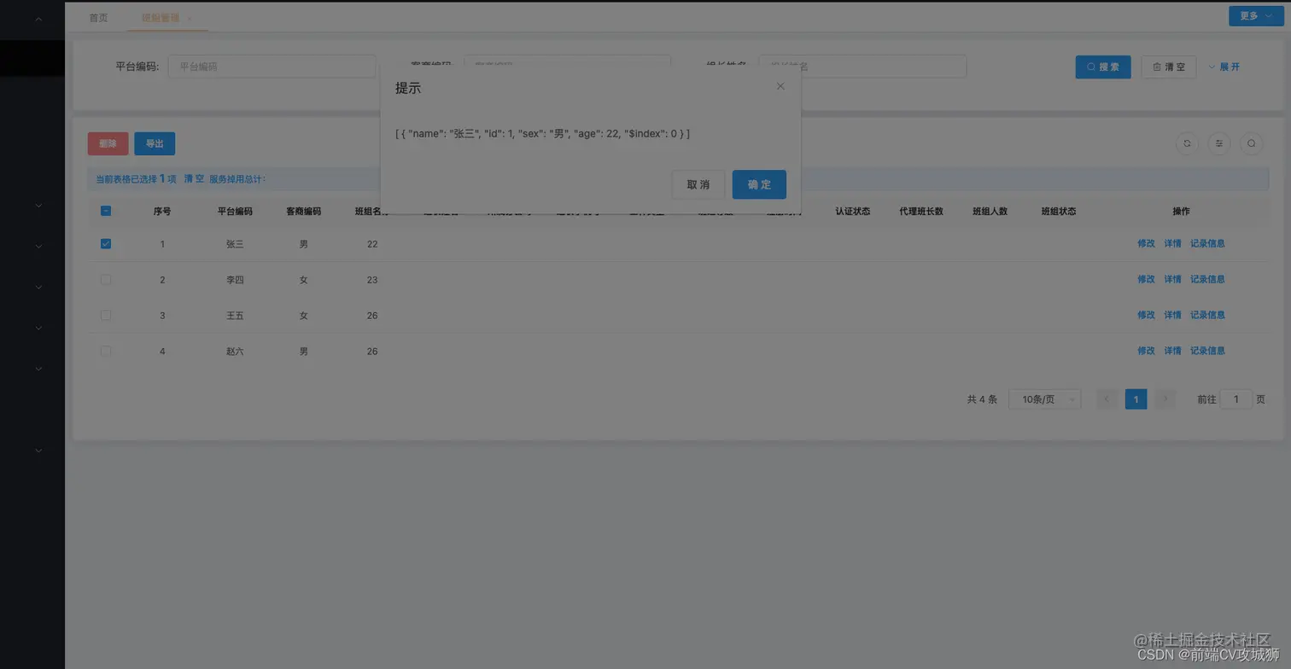Click 清空 link in selection bar
Screen dimensions: 1291x669
pyautogui.click(x=194, y=179)
